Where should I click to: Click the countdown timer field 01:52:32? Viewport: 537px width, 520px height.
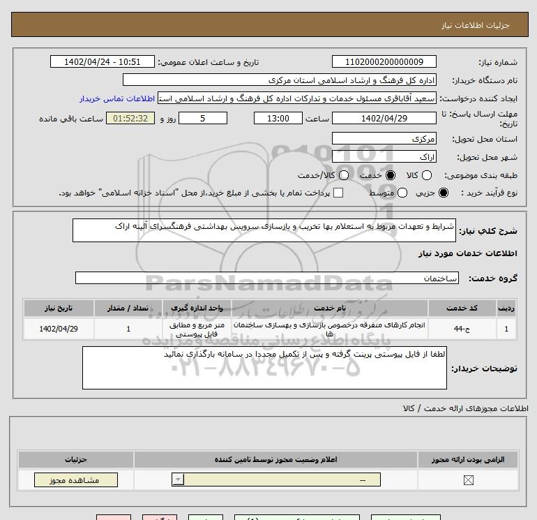pos(130,118)
